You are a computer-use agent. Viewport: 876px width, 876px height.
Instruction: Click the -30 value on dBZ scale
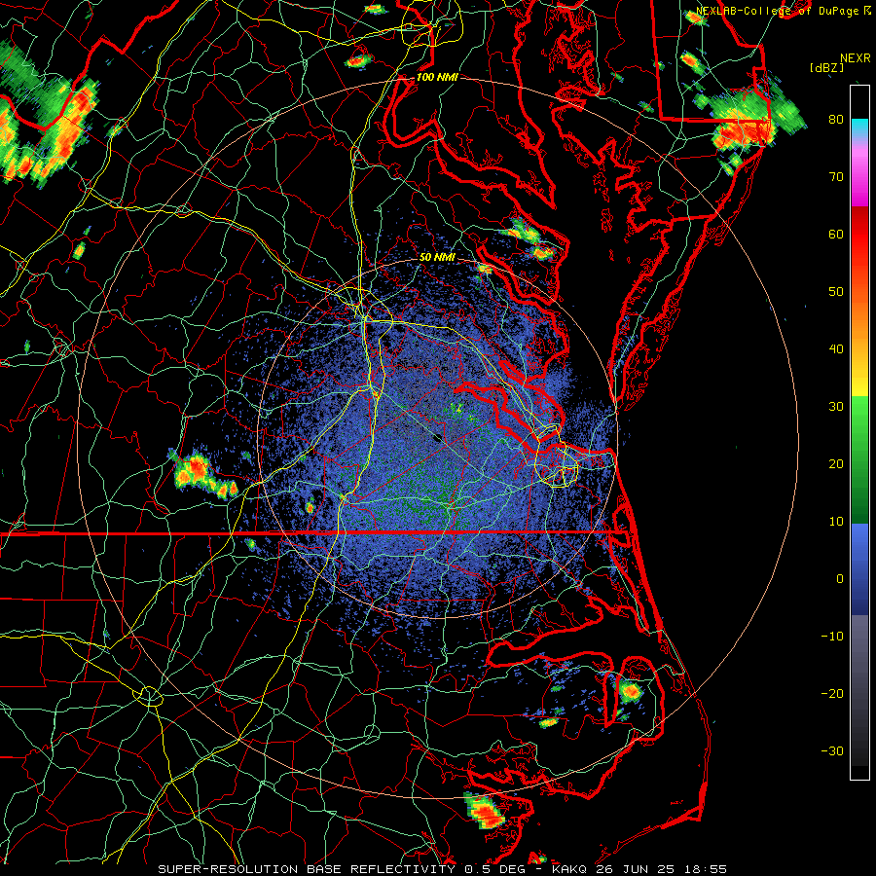[832, 751]
